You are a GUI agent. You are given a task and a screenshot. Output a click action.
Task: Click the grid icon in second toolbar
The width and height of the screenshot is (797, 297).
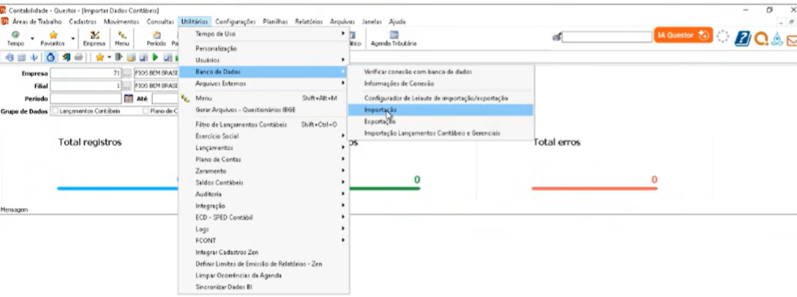[21, 58]
